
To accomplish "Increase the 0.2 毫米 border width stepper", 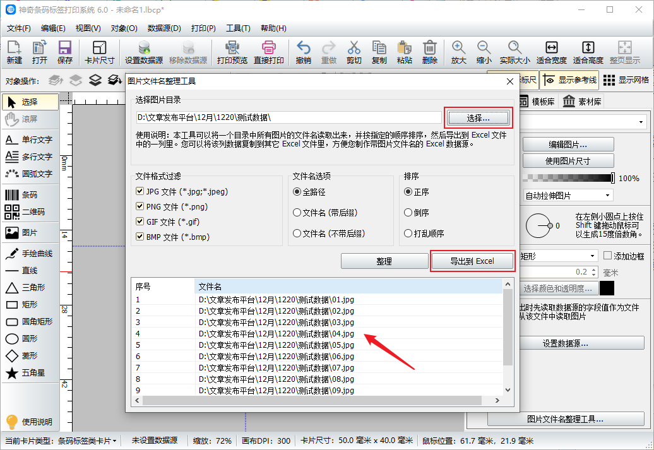I will click(x=594, y=270).
